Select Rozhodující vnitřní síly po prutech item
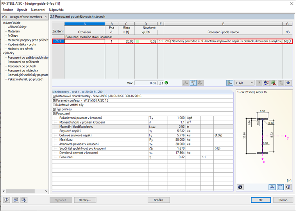Image resolution: width=297 pixels, height=211 pixels. 28,75
